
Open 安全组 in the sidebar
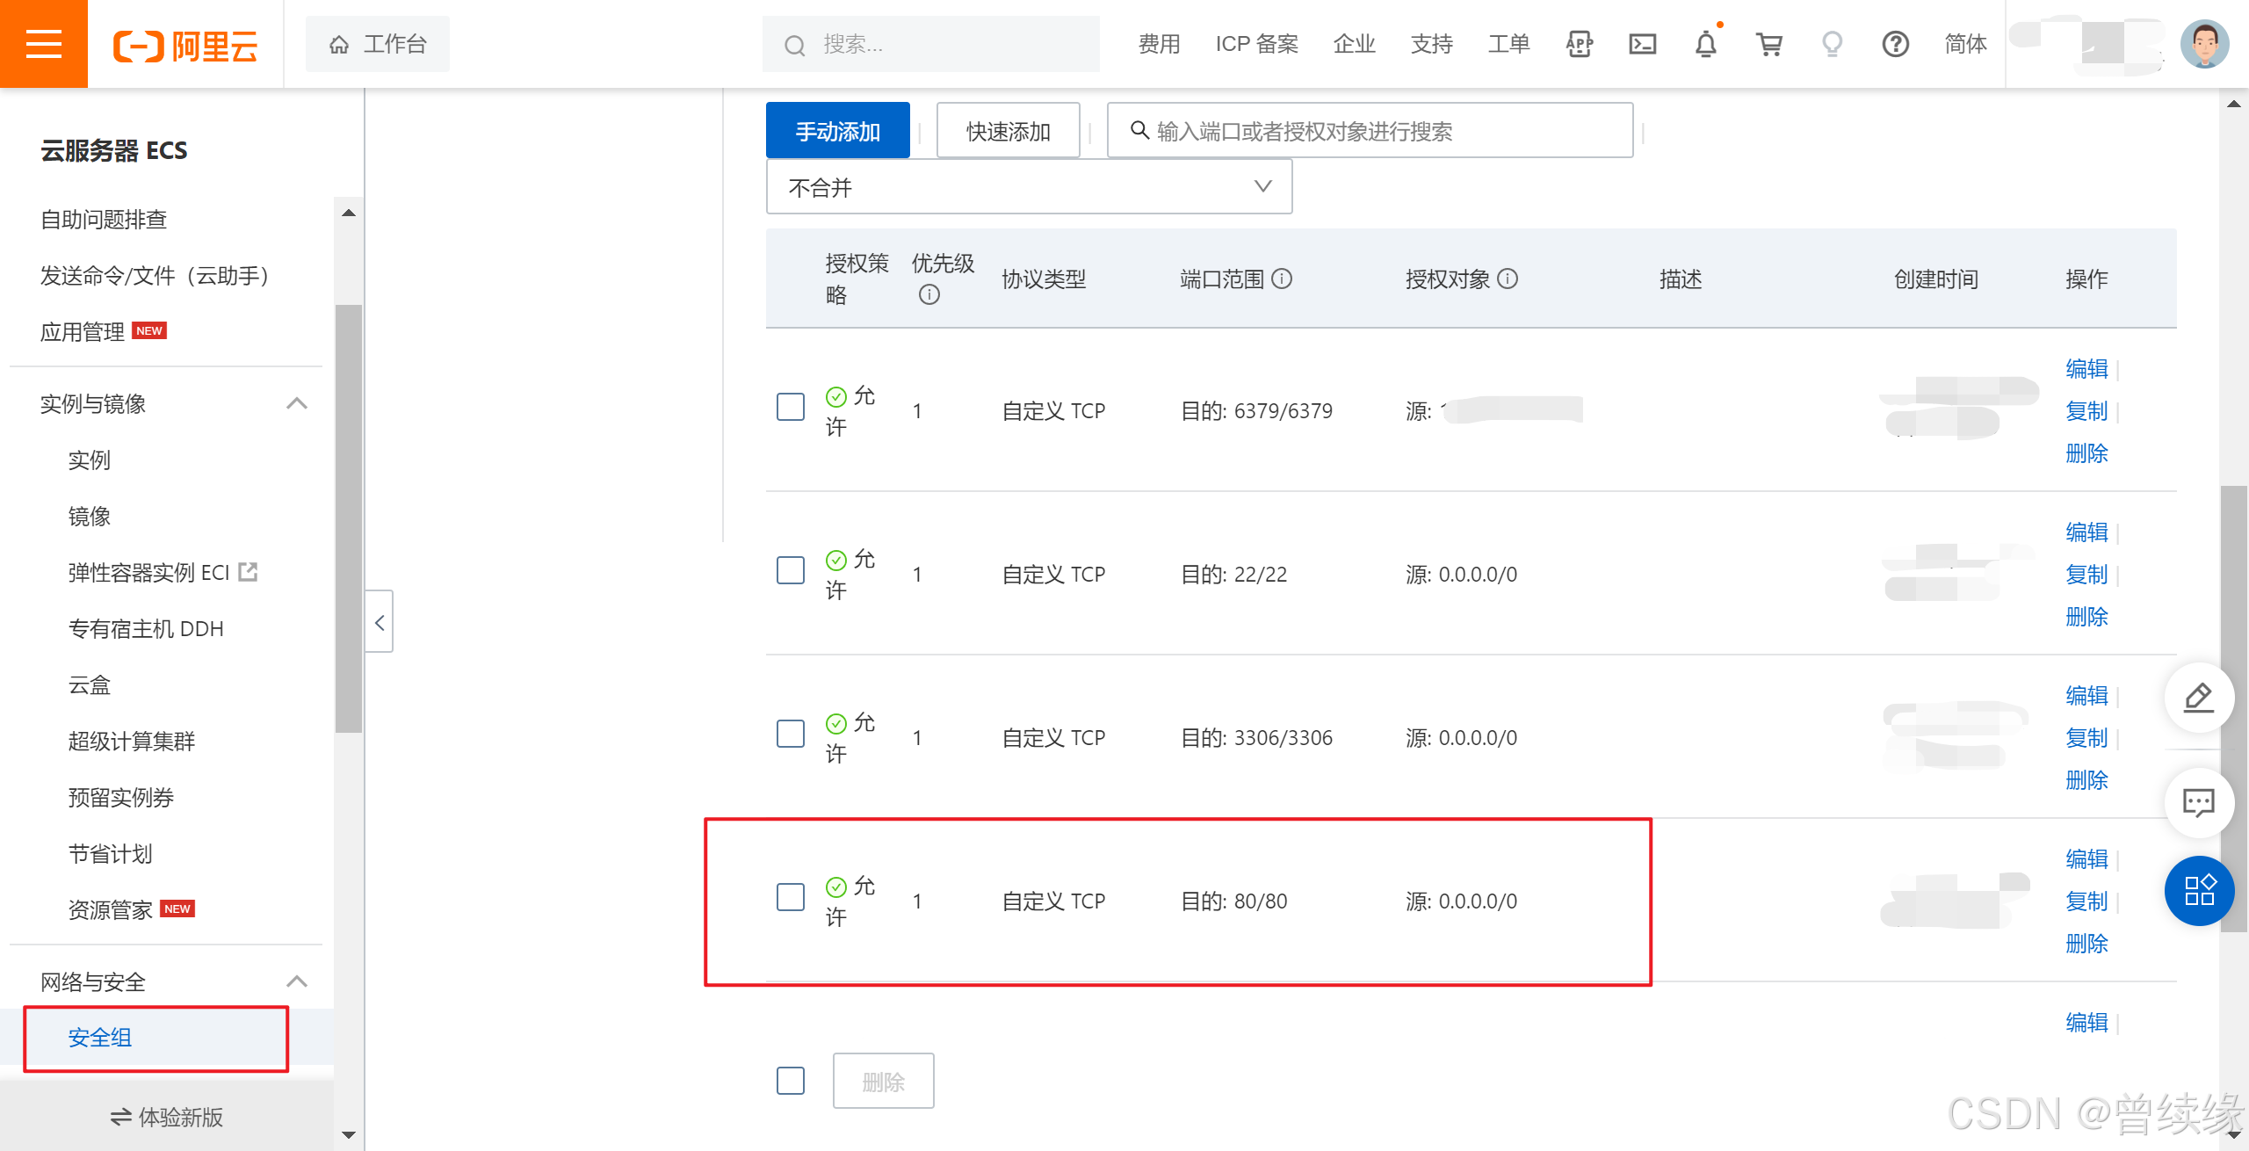click(x=100, y=1038)
